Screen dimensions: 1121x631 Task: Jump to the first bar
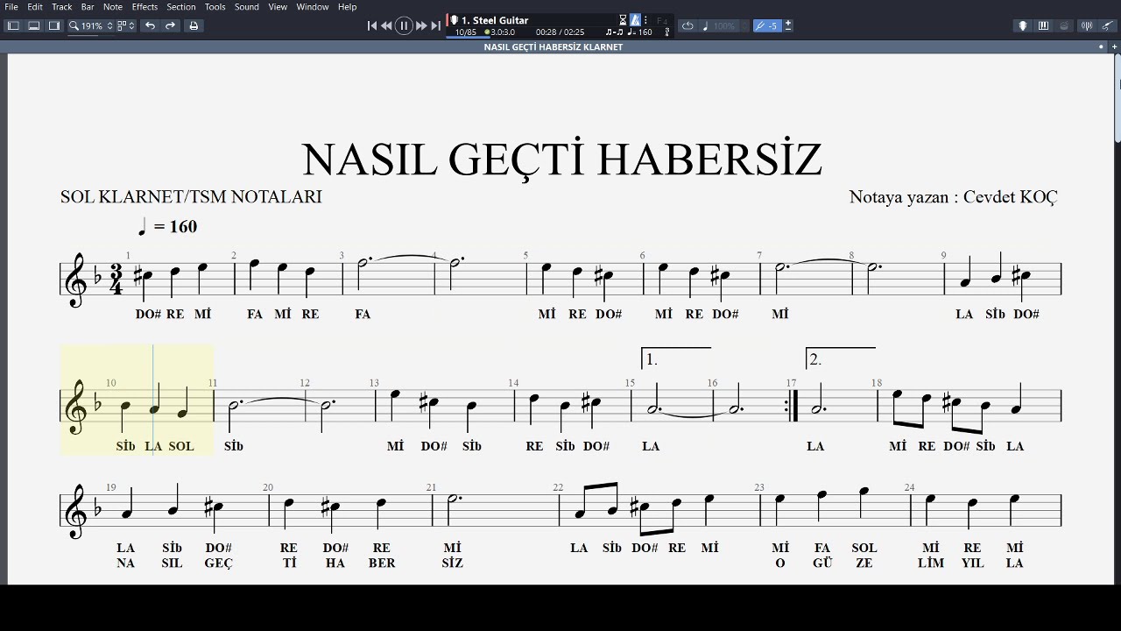[372, 25]
